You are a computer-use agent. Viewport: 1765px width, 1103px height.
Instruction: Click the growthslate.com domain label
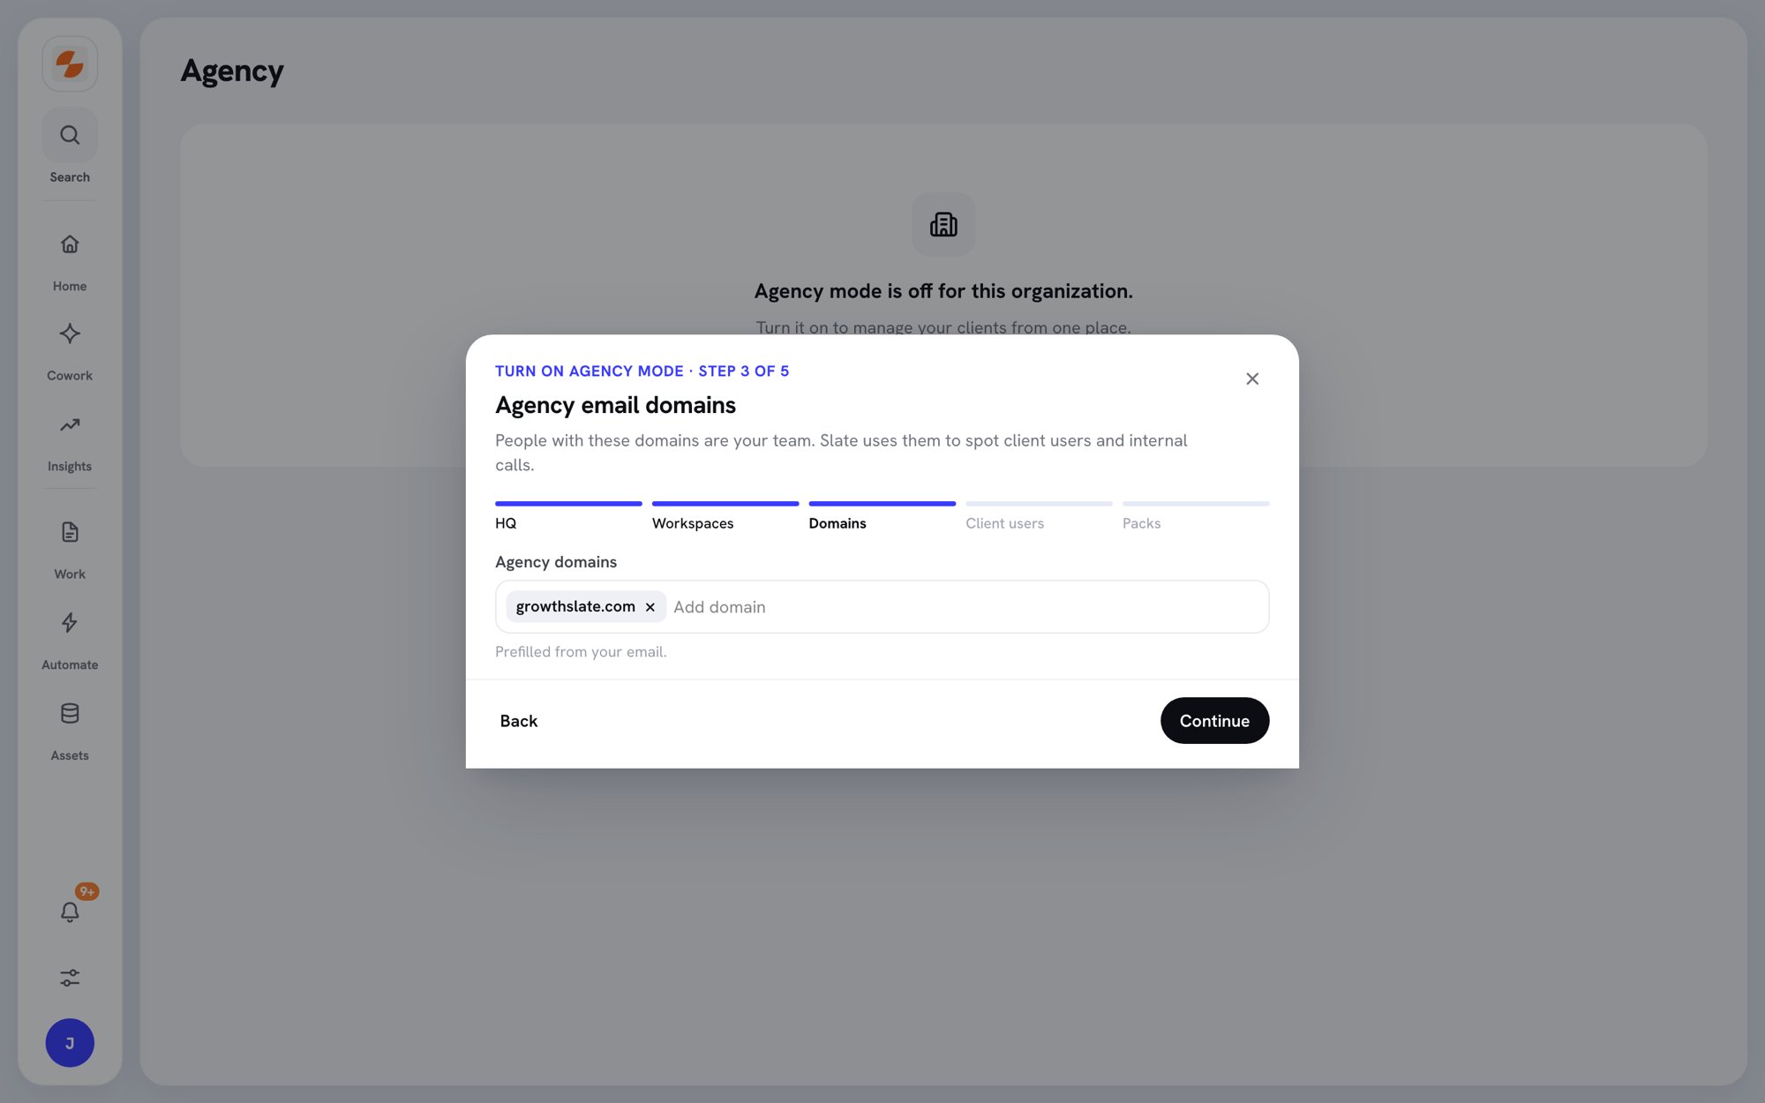point(575,607)
